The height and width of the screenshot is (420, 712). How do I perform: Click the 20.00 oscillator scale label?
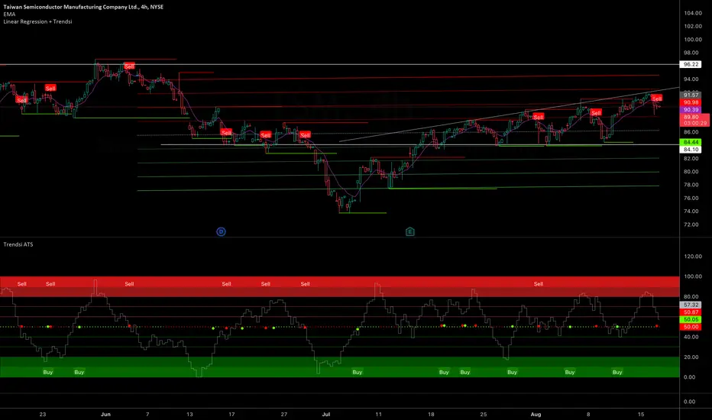[691, 357]
